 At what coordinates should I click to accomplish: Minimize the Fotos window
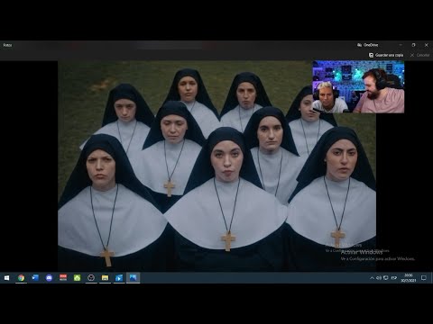click(x=401, y=45)
